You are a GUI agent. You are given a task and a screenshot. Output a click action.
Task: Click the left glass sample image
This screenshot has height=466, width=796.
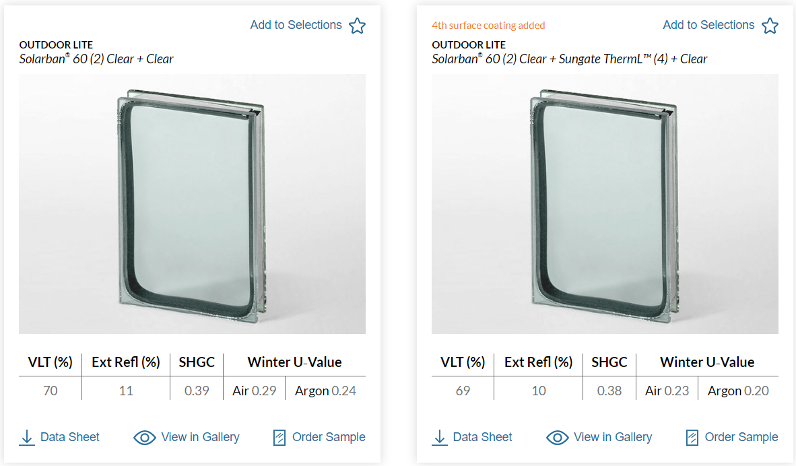coord(192,204)
